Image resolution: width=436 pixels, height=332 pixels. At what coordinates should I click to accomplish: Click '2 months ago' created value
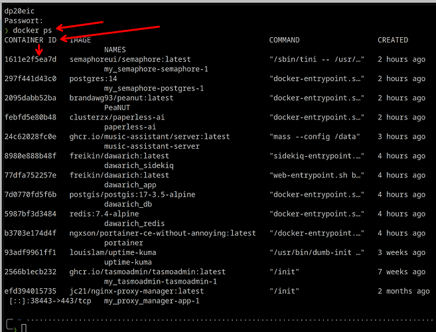pos(403,291)
